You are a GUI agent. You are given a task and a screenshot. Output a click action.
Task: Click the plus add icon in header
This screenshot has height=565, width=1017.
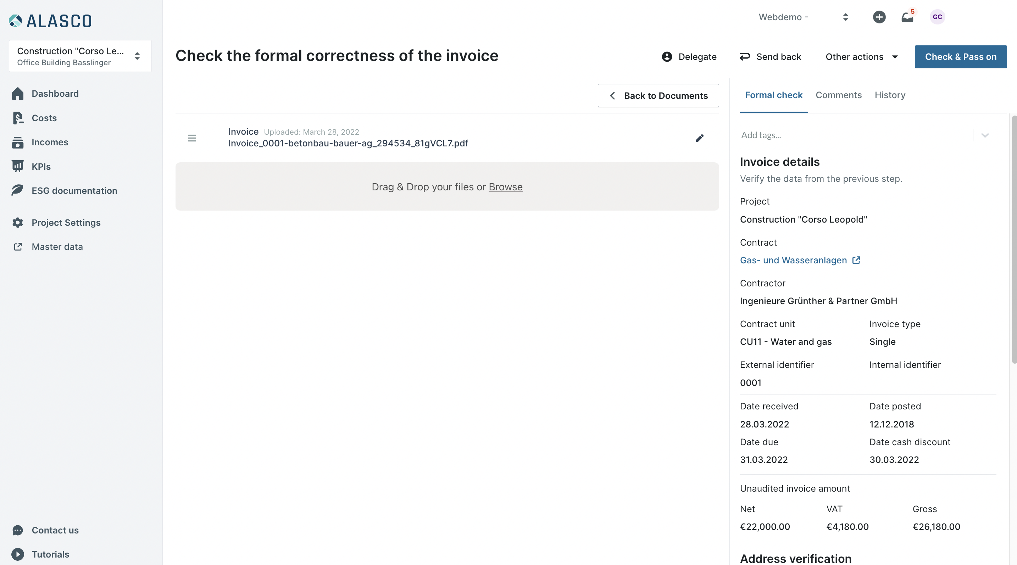(x=879, y=17)
